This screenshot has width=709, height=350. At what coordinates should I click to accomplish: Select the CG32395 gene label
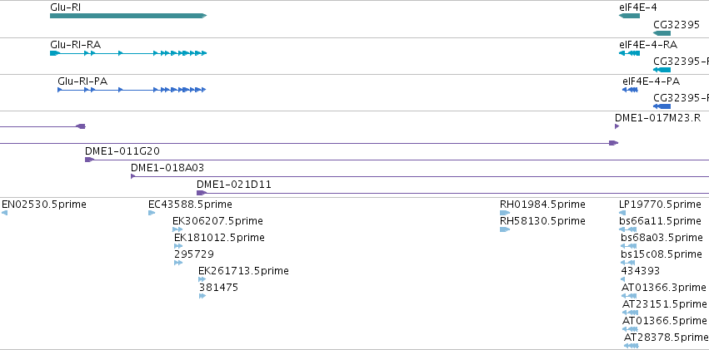(x=677, y=24)
